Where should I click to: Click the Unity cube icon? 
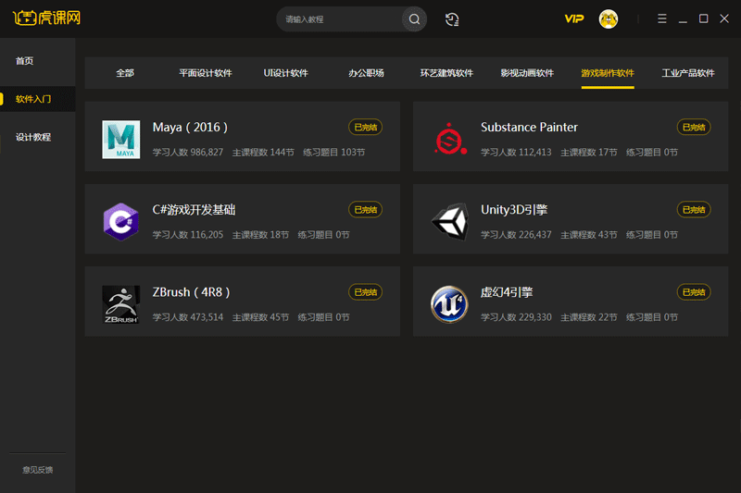click(450, 222)
